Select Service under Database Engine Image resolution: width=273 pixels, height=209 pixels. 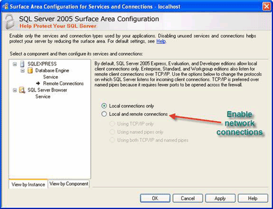point(51,77)
